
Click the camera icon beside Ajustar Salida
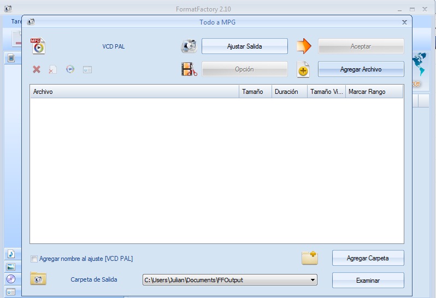[189, 46]
